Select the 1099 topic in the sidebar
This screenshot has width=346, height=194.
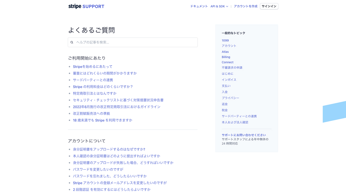225,40
